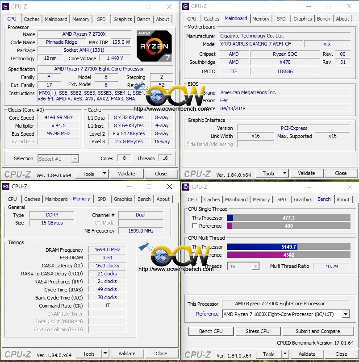
Task: Click the Core Voltage value 1.440 V
Action: [115, 58]
